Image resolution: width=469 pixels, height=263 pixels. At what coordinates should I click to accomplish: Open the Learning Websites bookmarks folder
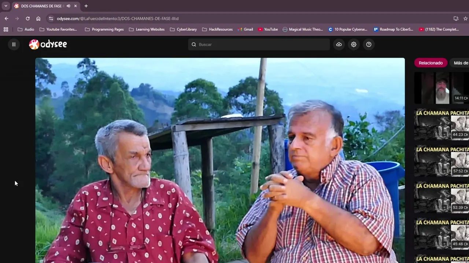147,29
